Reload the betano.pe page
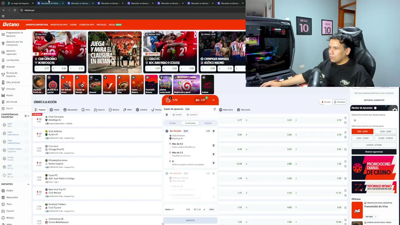400x225 pixels. (x=15, y=10)
